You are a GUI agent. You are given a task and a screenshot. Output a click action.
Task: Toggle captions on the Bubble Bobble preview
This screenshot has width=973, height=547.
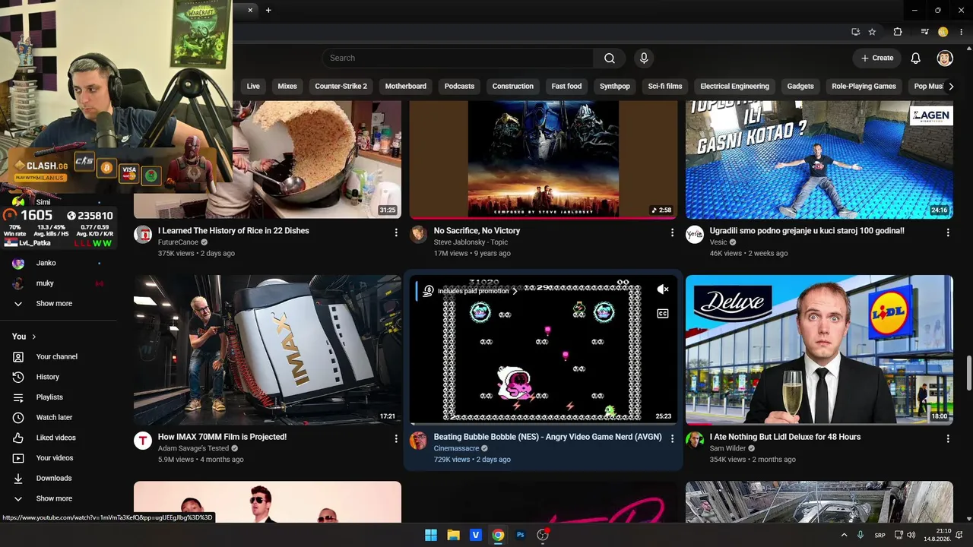(x=663, y=314)
